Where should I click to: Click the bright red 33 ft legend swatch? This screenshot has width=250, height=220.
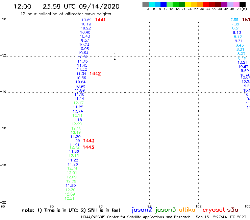[x=206, y=4]
